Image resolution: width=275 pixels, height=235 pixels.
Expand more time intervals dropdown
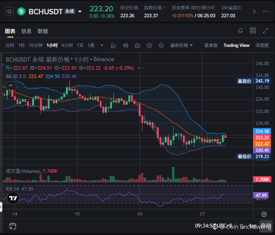click(x=102, y=45)
